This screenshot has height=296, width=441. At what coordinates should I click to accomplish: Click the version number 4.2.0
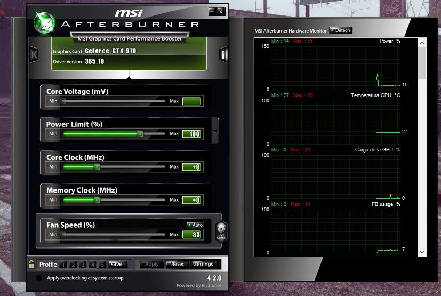click(x=214, y=278)
